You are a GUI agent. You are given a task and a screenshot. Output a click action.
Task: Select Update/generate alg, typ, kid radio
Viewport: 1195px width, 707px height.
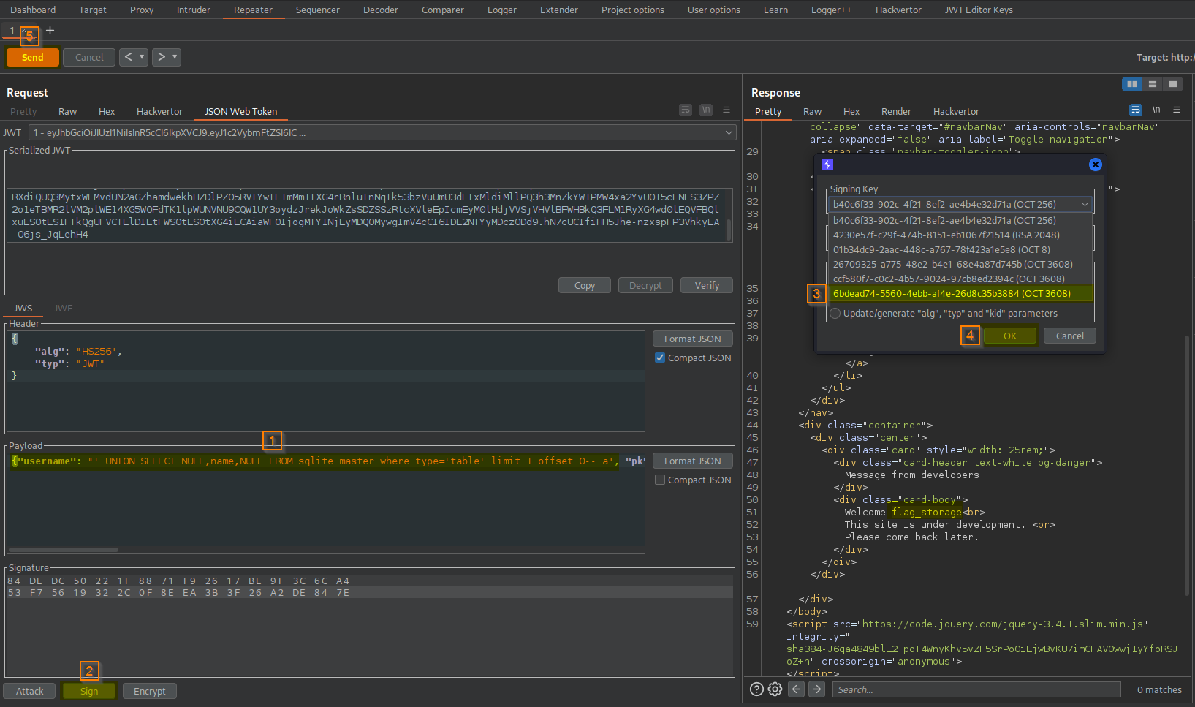[x=835, y=313]
